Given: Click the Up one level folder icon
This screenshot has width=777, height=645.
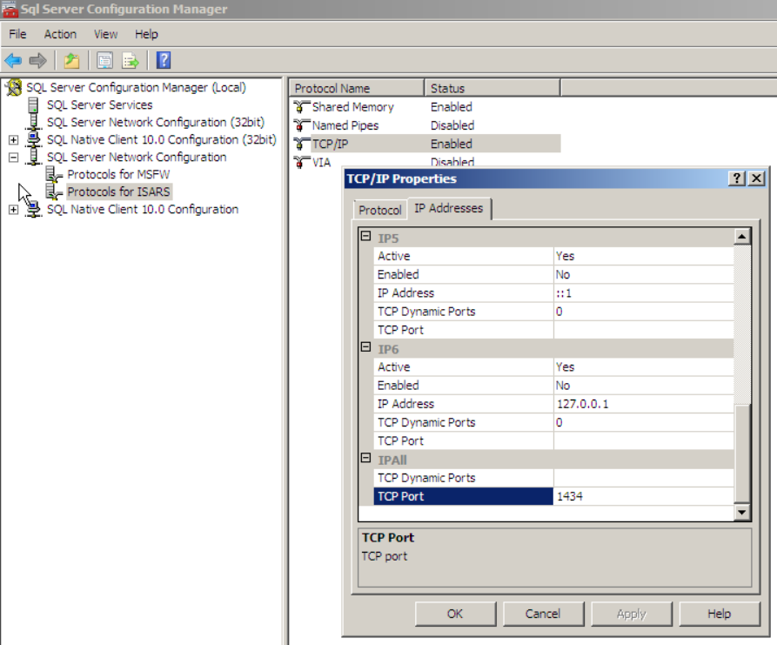Looking at the screenshot, I should 72,60.
